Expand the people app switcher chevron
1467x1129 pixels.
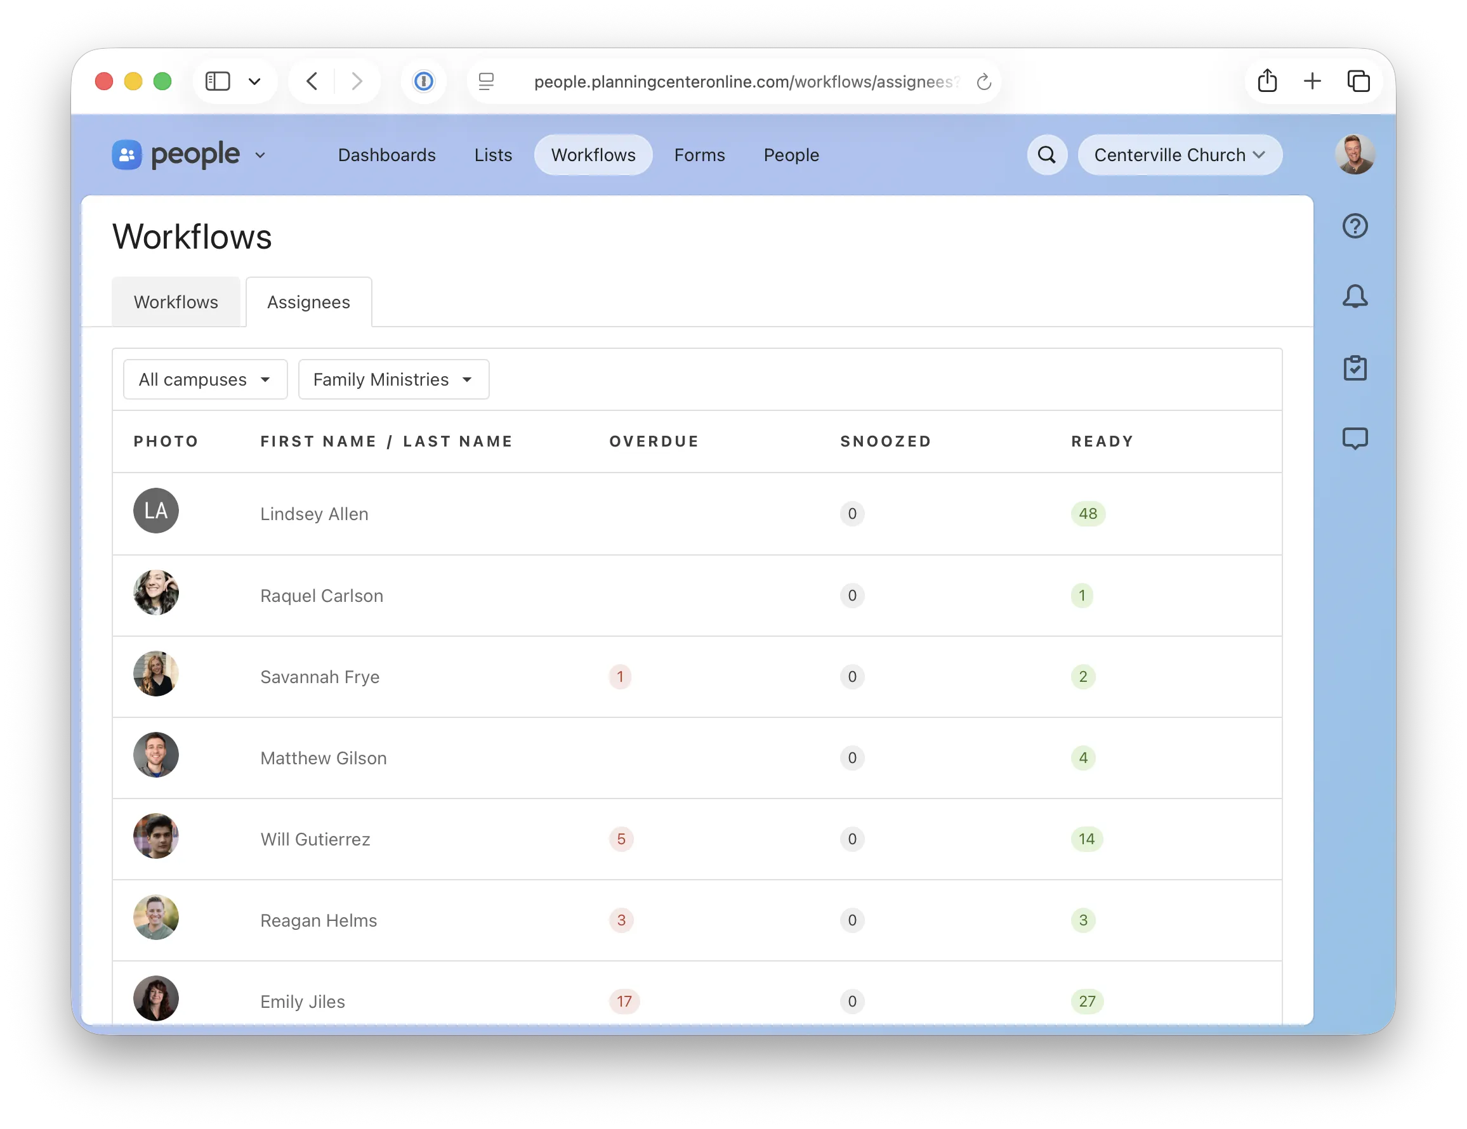tap(260, 156)
